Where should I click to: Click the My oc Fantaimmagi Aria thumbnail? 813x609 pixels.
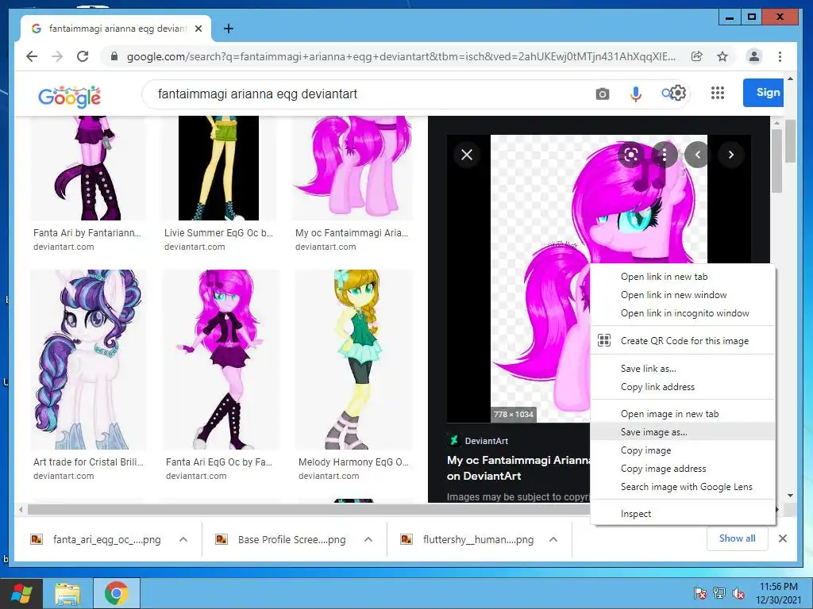[353, 168]
